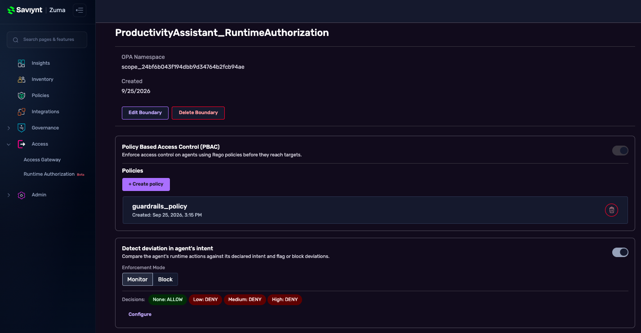This screenshot has height=333, width=641.
Task: Collapse the Access menu chevron
Action: pyautogui.click(x=9, y=144)
